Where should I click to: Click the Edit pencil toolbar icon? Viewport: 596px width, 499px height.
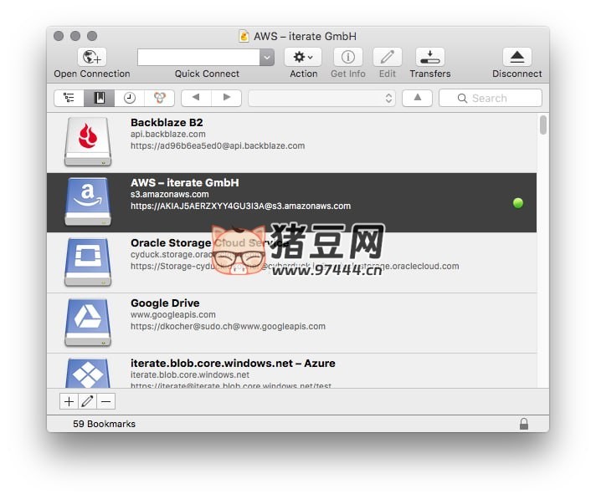coord(388,58)
